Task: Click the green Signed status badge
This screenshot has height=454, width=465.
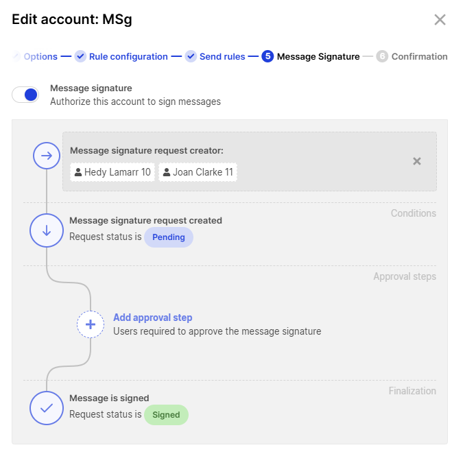Action: [x=166, y=415]
